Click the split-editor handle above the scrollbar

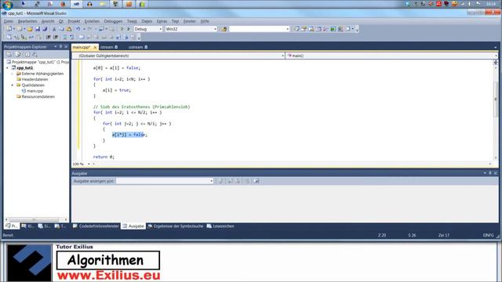(x=496, y=63)
